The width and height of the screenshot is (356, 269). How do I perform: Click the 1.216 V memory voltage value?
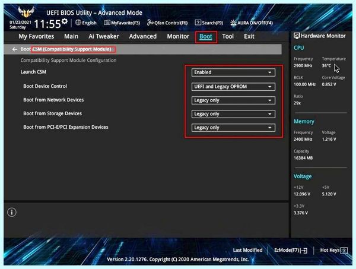coord(329,140)
